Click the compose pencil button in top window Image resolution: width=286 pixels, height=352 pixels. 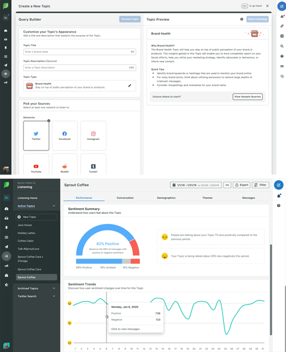tap(282, 6)
